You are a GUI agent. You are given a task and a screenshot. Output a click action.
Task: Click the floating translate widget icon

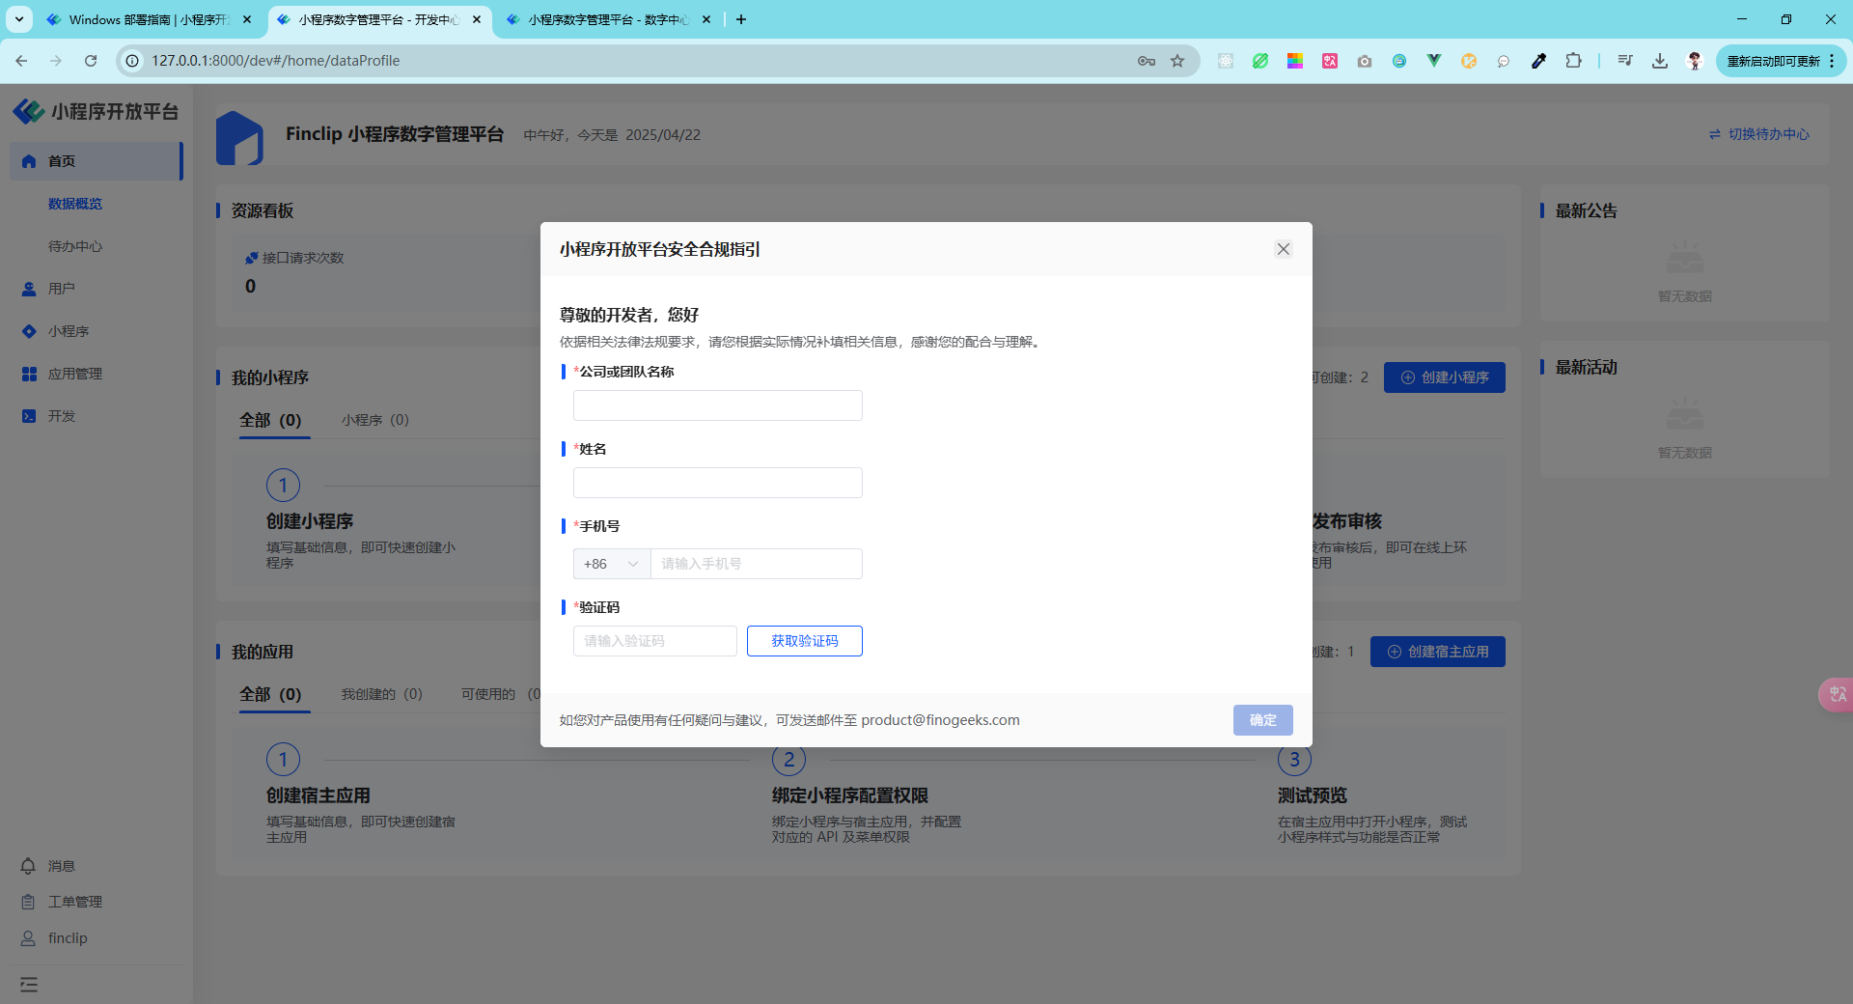tap(1837, 695)
